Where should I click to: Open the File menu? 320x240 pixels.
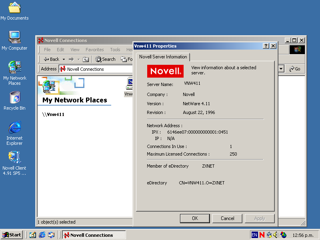tap(47, 50)
